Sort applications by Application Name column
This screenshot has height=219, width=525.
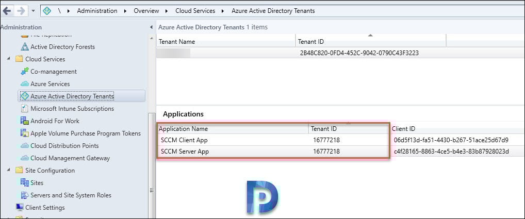(x=233, y=129)
